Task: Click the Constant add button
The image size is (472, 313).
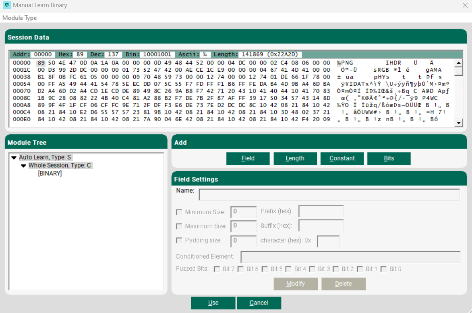Action: click(x=342, y=158)
